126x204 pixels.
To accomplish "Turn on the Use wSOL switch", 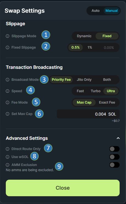I will pos(114,157).
